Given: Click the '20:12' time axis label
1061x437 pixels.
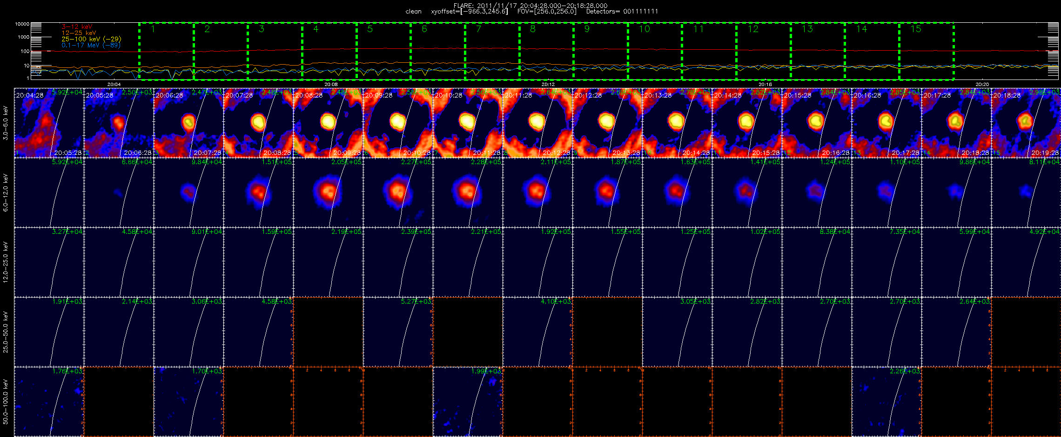Looking at the screenshot, I should [x=548, y=85].
